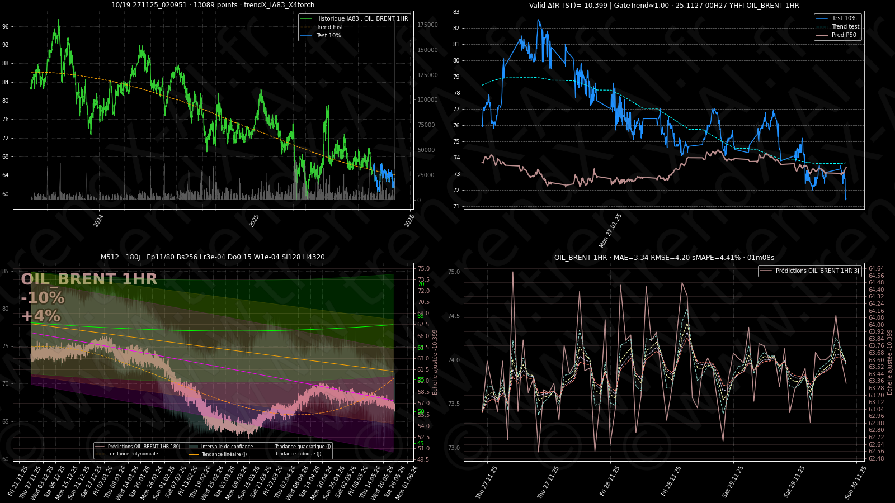Click the large 'OIL_BRENT 1HR' overlay text
This screenshot has width=895, height=503.
coord(89,279)
